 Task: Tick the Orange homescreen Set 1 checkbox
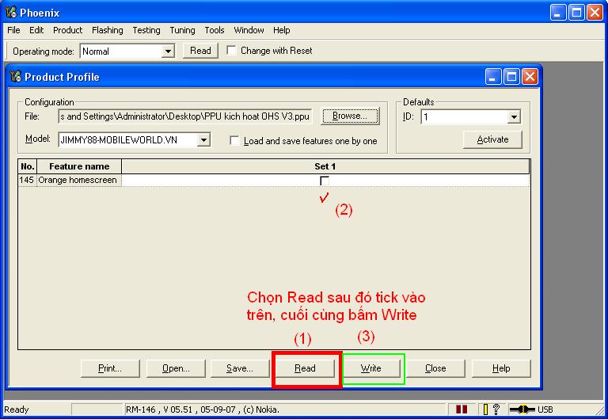[325, 181]
